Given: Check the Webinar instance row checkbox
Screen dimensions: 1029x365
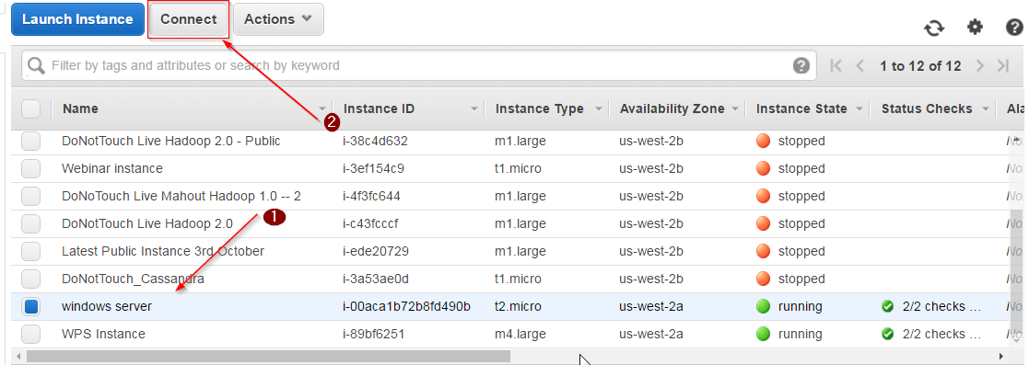Looking at the screenshot, I should pos(30,168).
